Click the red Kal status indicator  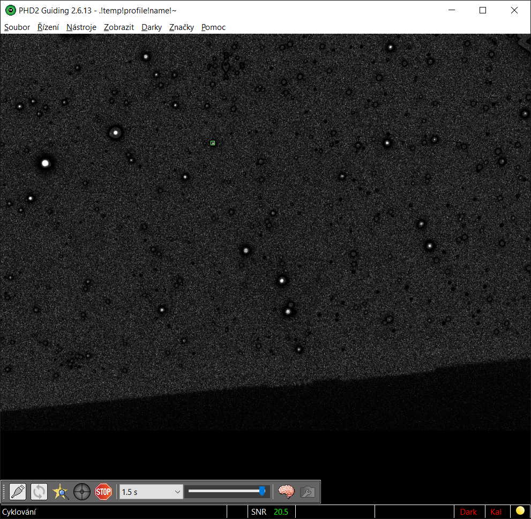(496, 512)
